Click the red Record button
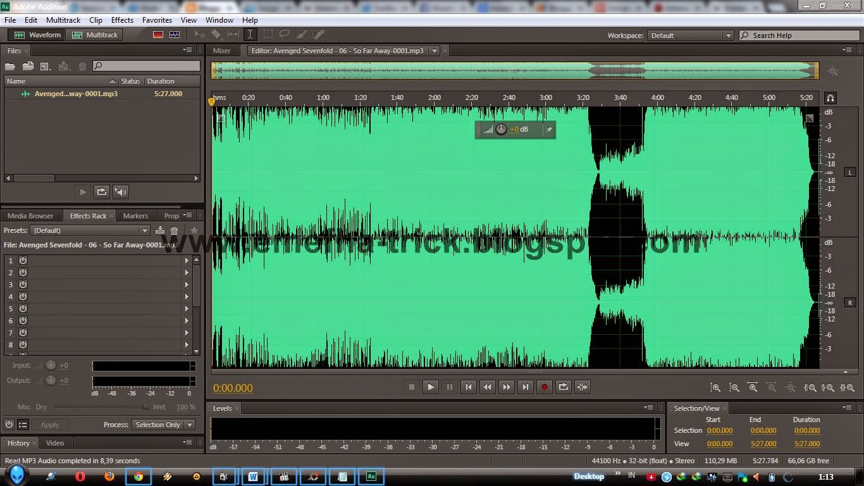This screenshot has height=486, width=864. point(545,387)
